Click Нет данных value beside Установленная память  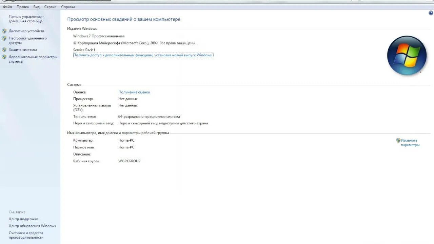(x=128, y=105)
